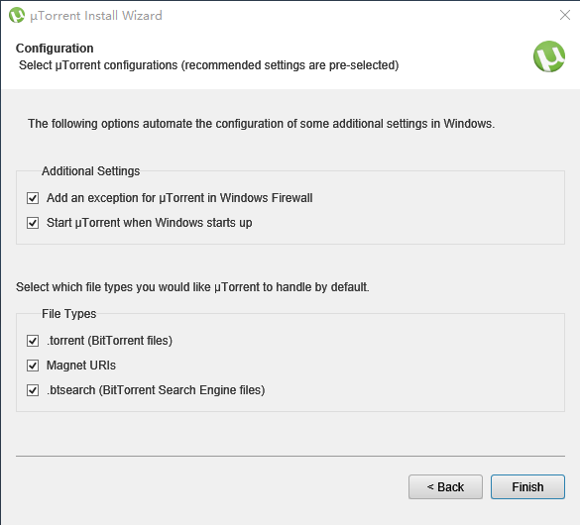Uncheck the Windows Firewall exception checkbox
The height and width of the screenshot is (525, 580).
[x=33, y=198]
